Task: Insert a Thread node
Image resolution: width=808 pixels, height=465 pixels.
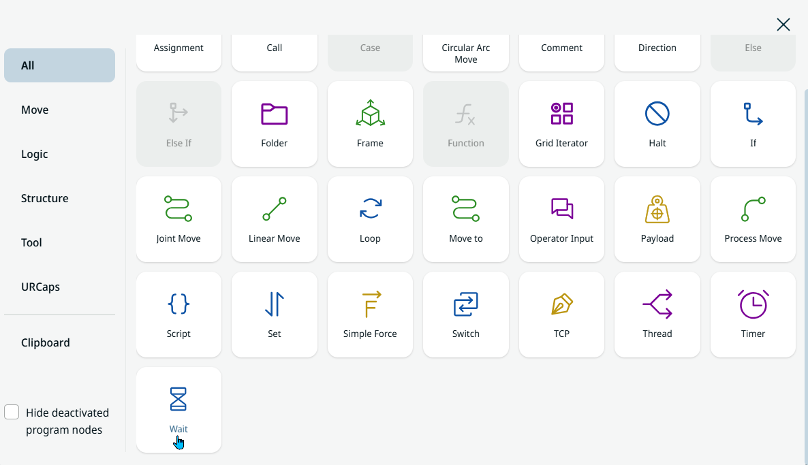Action: (x=657, y=315)
